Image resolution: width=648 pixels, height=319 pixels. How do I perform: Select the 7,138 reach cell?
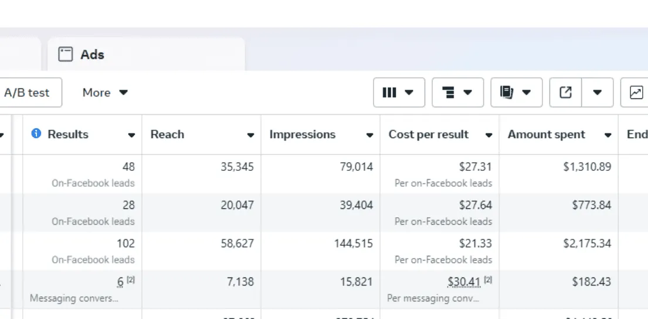[201, 289]
